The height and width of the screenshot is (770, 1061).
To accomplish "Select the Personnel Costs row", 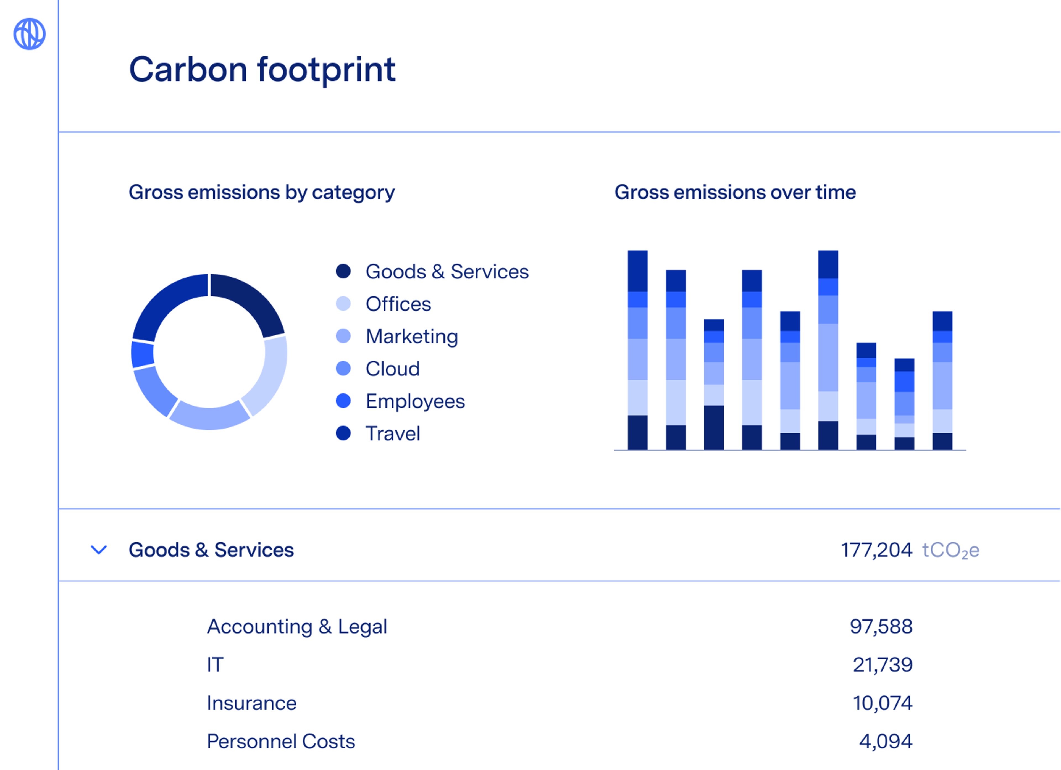I will pos(281,742).
